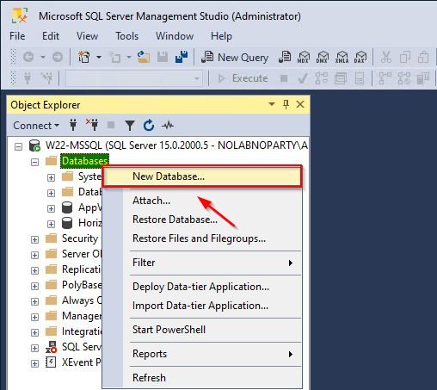Select the Security tree item
The width and height of the screenshot is (437, 390).
(x=80, y=238)
